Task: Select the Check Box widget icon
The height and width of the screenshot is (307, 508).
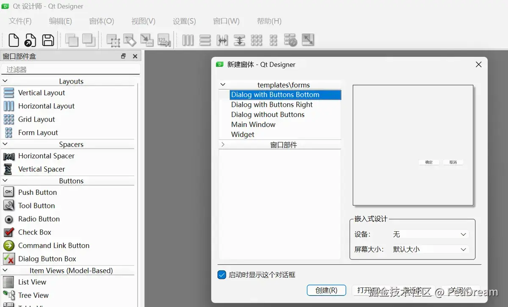Action: coord(8,232)
